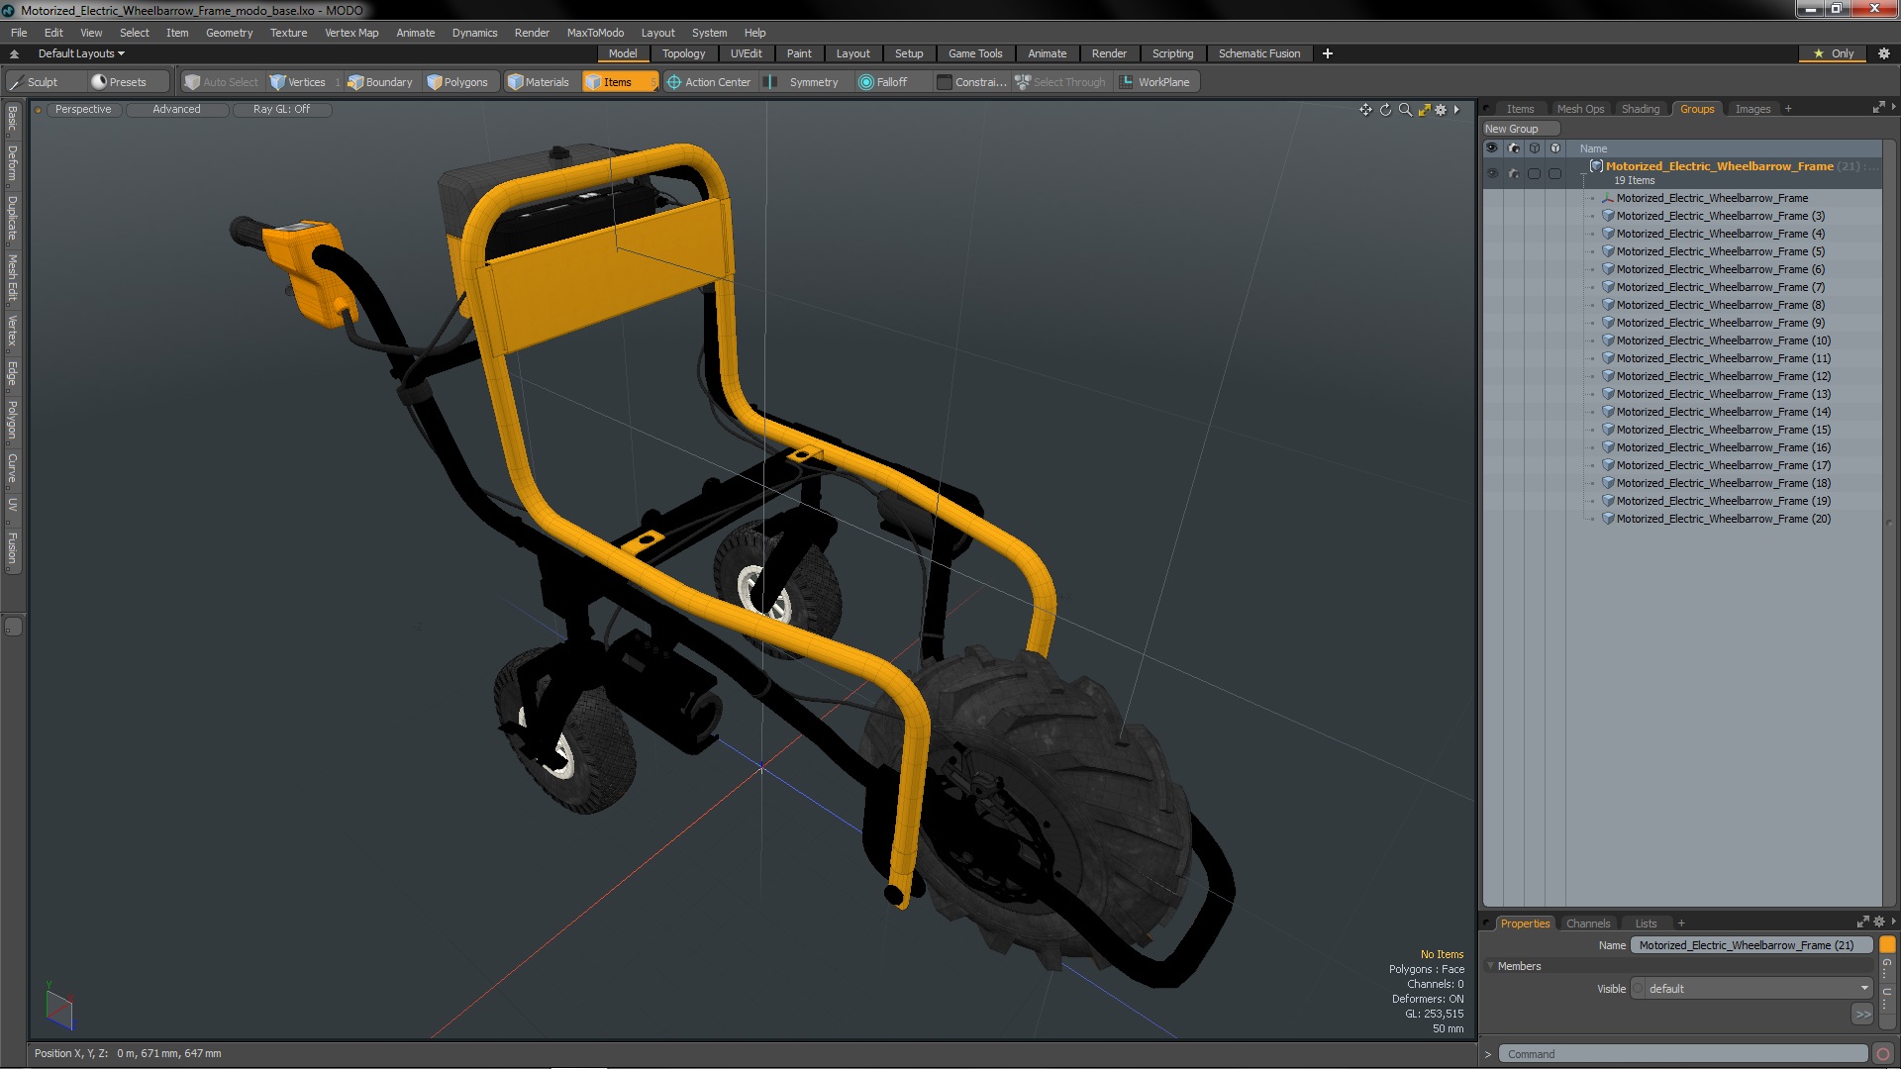1901x1069 pixels.
Task: Toggle the third column checkbox of group row
Action: click(1535, 173)
